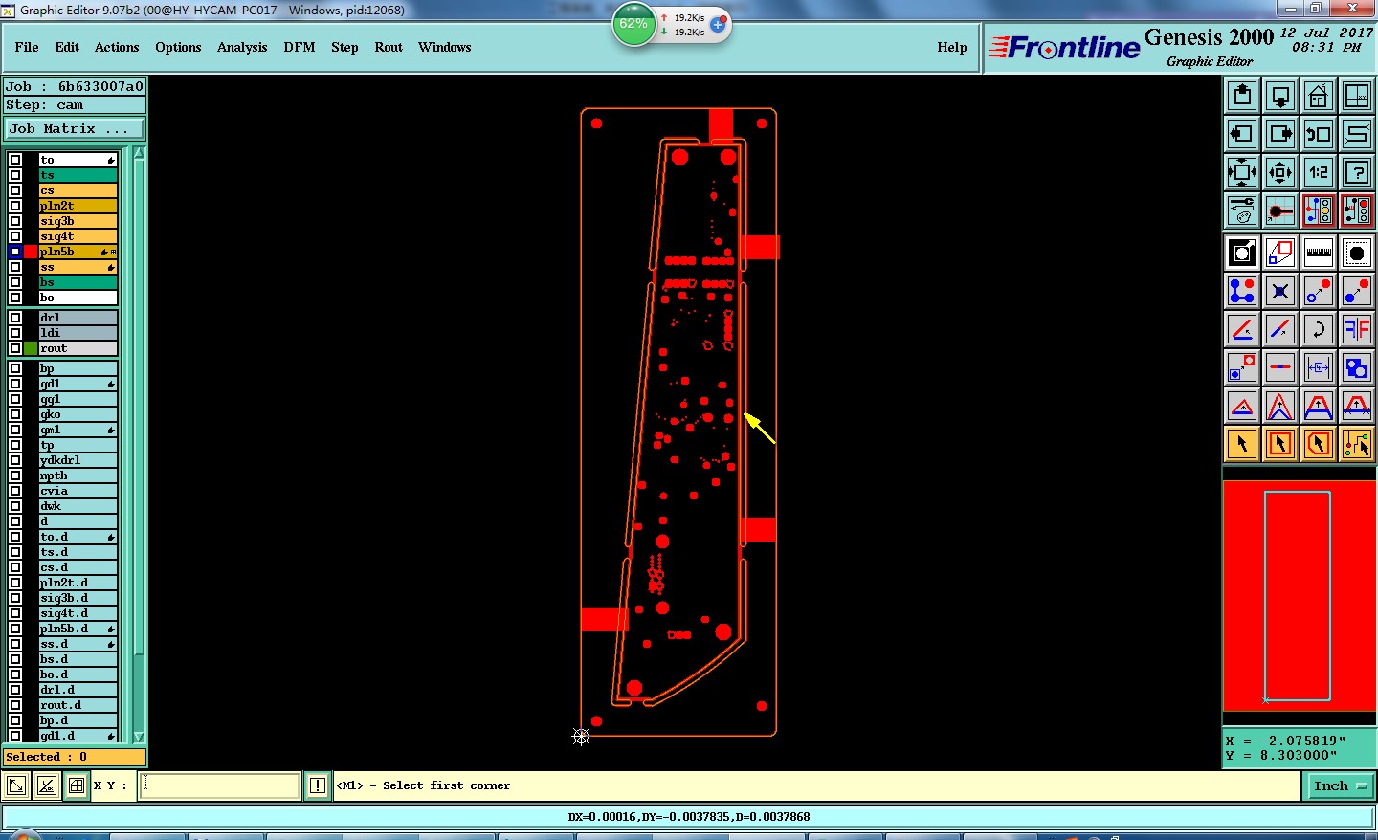Select the rout.d layer name
This screenshot has height=840, width=1378.
(x=78, y=705)
